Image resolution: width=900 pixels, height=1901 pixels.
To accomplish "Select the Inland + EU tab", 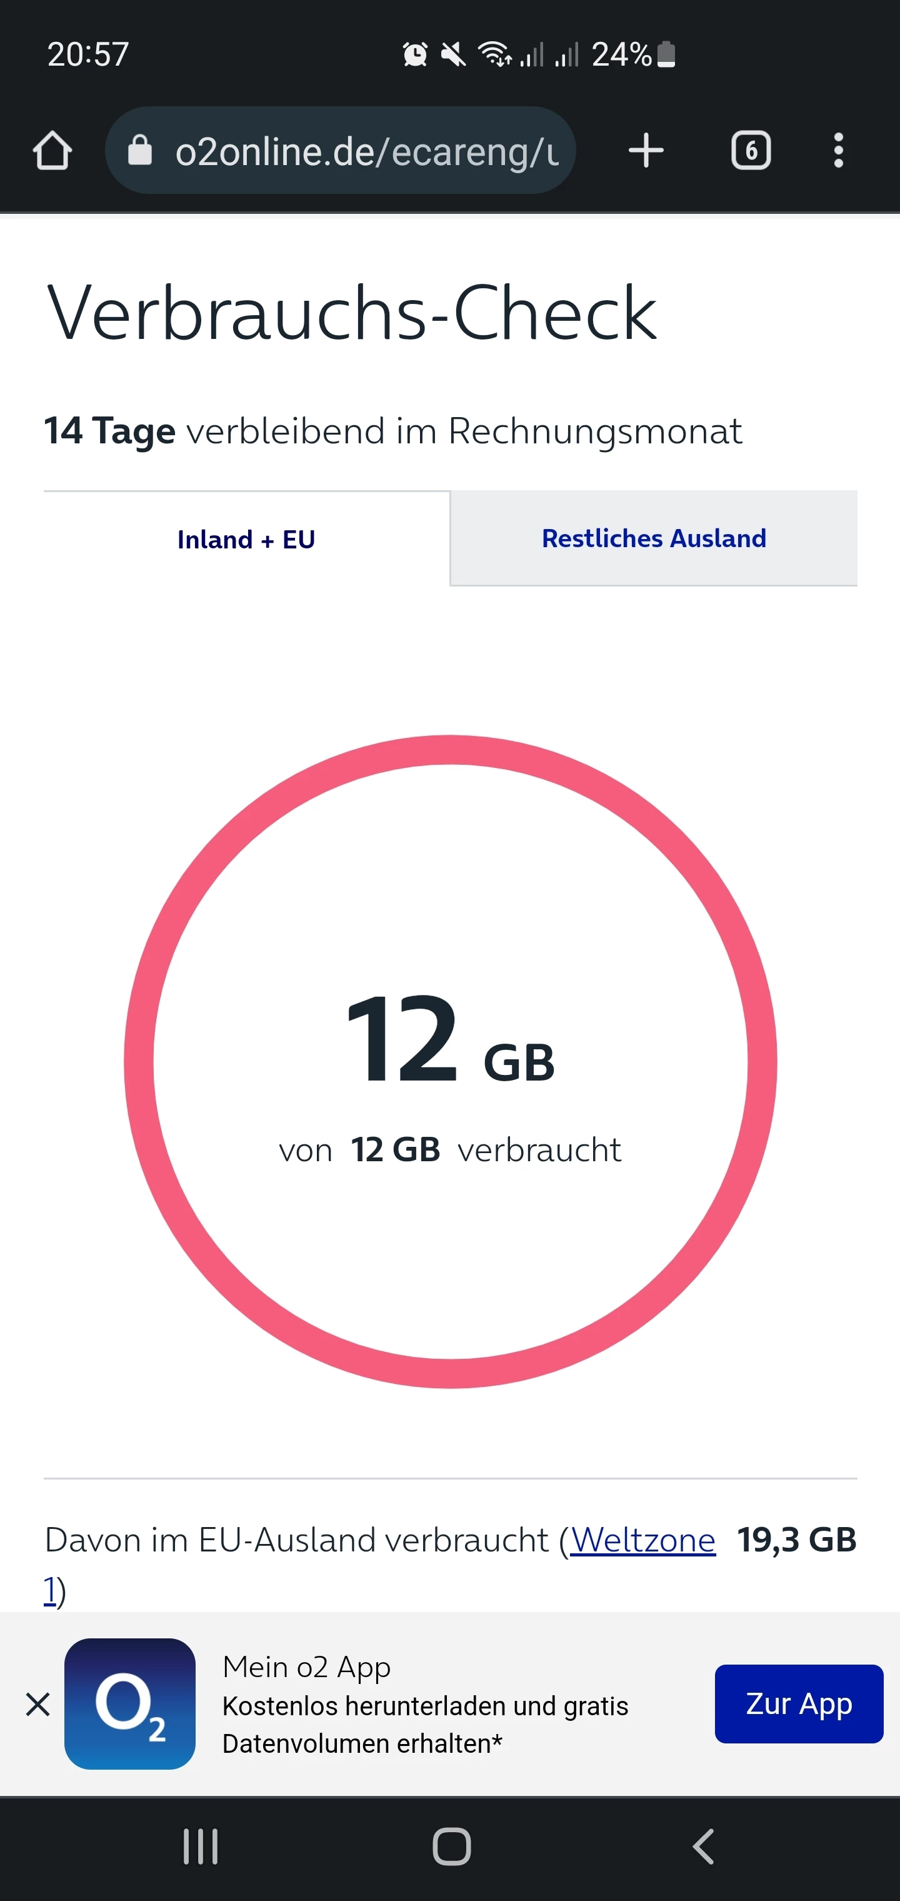I will point(246,540).
